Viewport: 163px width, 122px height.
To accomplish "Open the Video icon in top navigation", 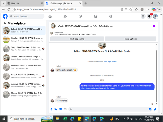I will pos(80,16).
